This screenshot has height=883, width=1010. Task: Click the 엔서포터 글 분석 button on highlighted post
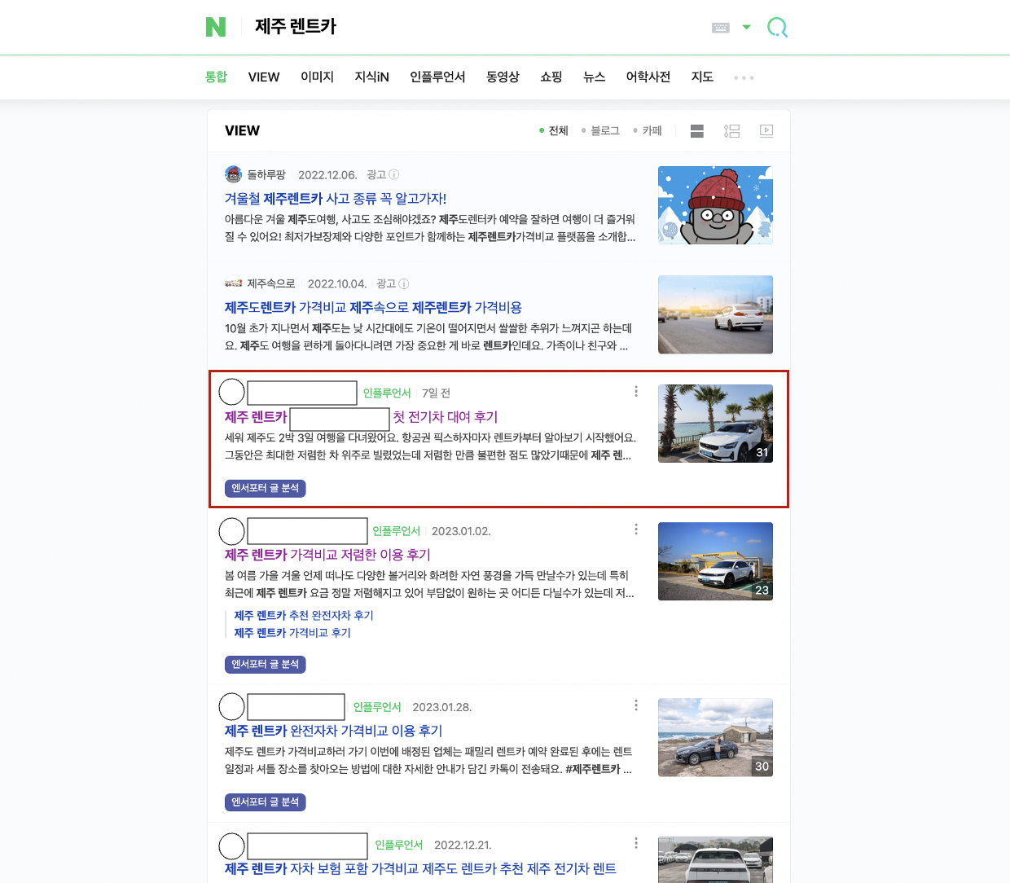pyautogui.click(x=265, y=488)
